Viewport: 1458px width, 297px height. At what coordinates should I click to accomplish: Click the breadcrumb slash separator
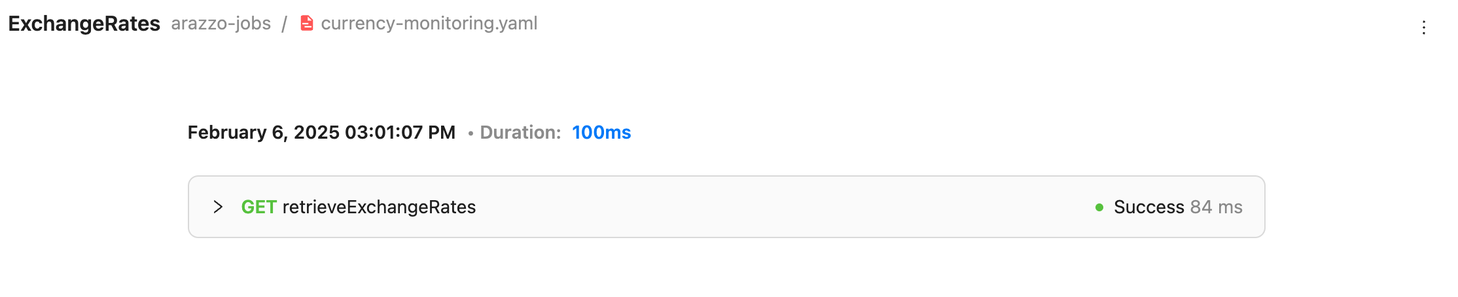tap(284, 24)
